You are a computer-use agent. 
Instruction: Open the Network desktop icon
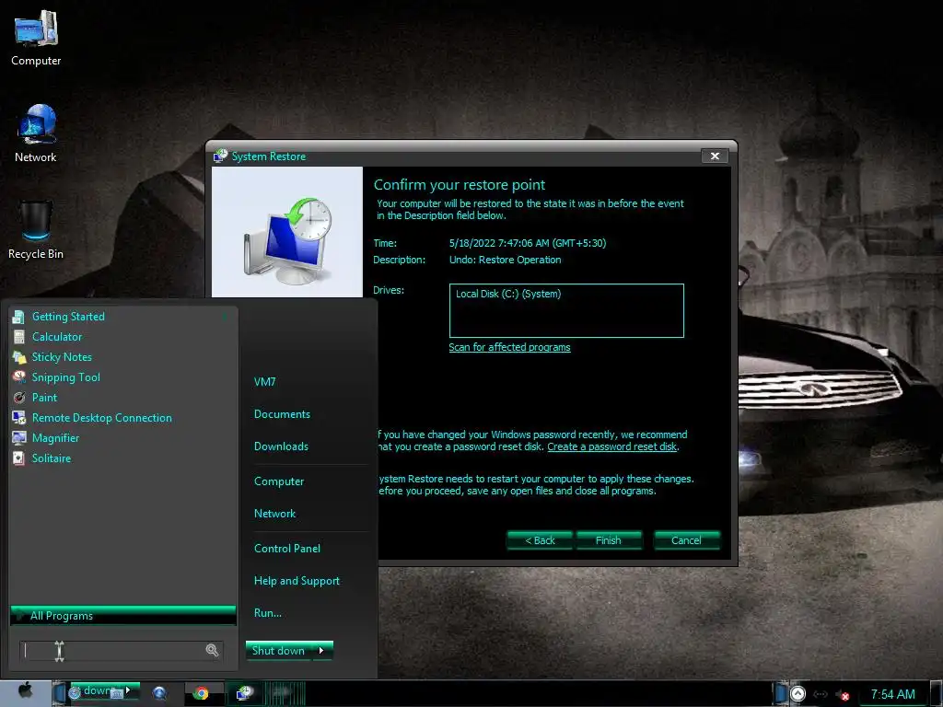(36, 133)
